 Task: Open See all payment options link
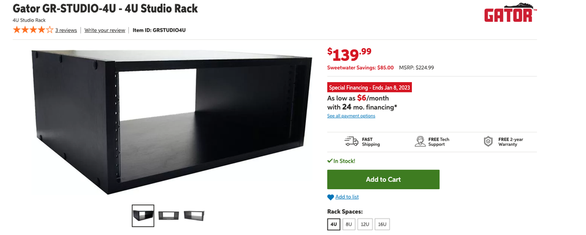click(x=351, y=116)
